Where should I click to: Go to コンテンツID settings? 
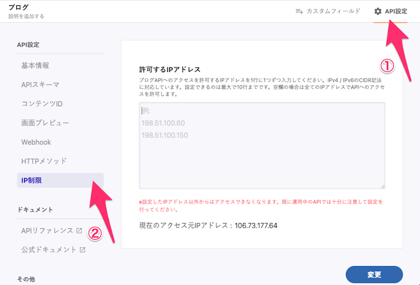click(42, 104)
